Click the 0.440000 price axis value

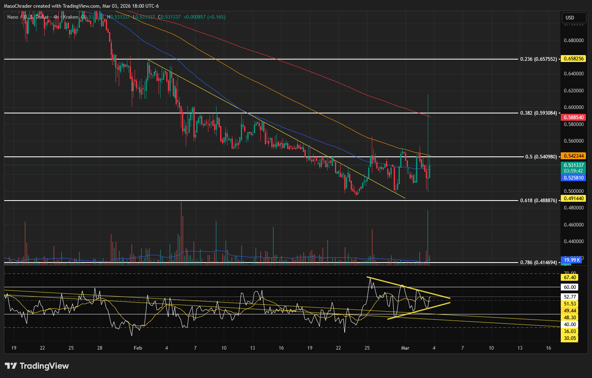coord(573,241)
